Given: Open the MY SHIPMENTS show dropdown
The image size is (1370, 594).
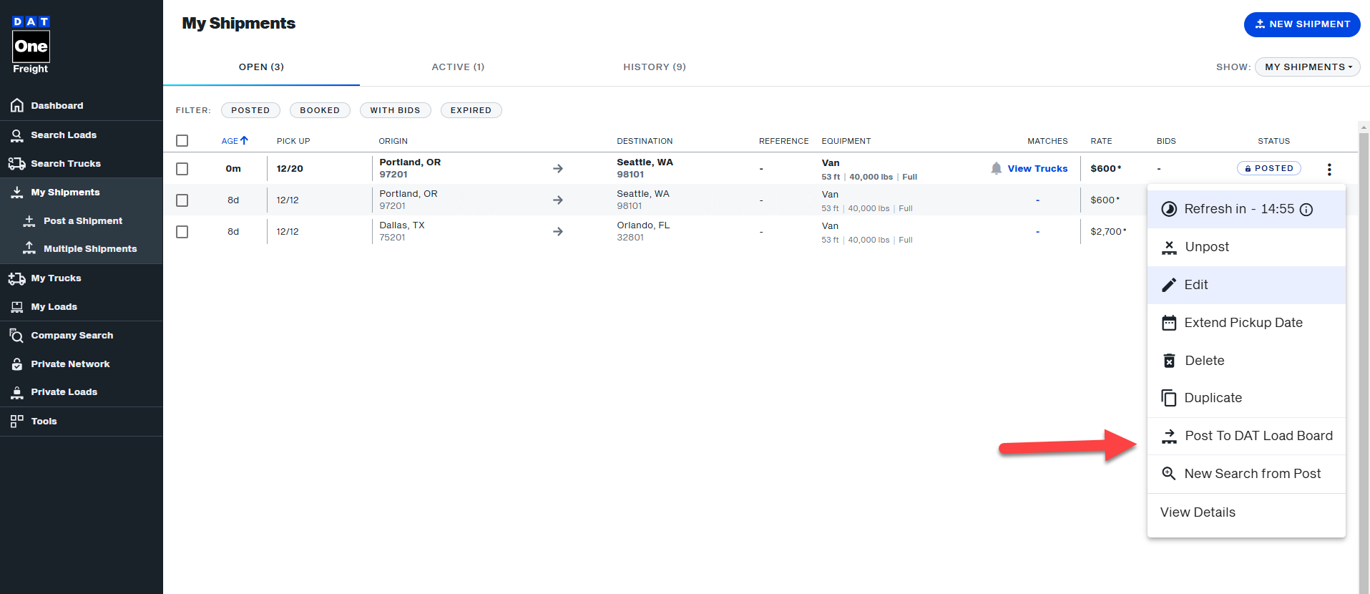Looking at the screenshot, I should click(1308, 67).
